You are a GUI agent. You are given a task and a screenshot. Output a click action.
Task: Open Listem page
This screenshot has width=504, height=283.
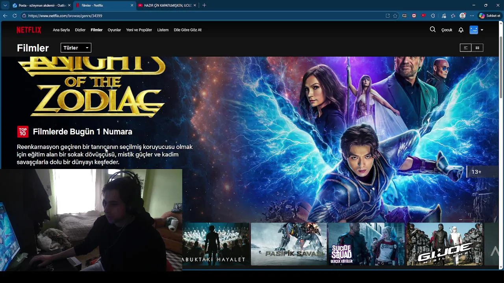click(x=163, y=30)
